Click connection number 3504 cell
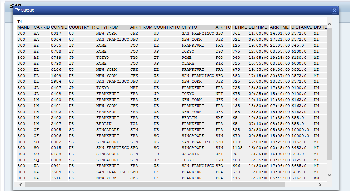This screenshot has height=191, width=350. [x=59, y=172]
